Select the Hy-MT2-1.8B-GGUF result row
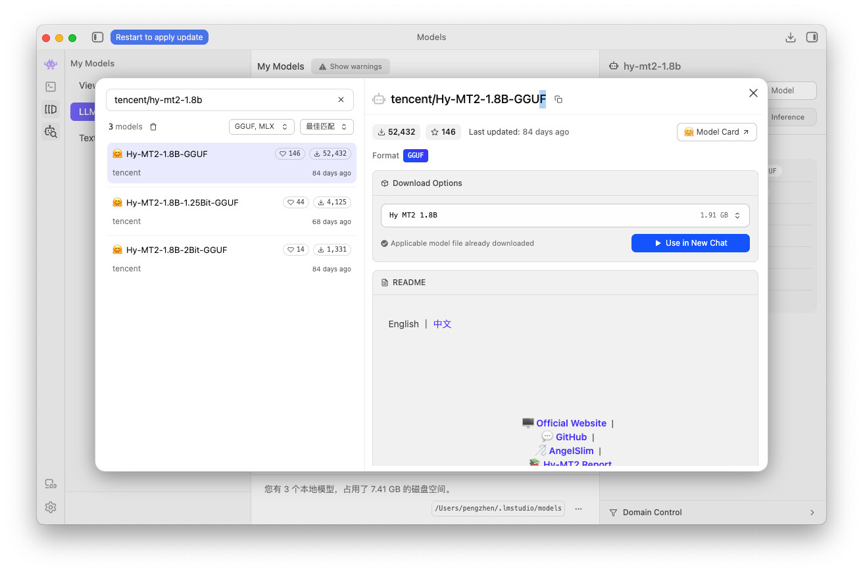Viewport: 863px width, 573px height. pyautogui.click(x=232, y=162)
